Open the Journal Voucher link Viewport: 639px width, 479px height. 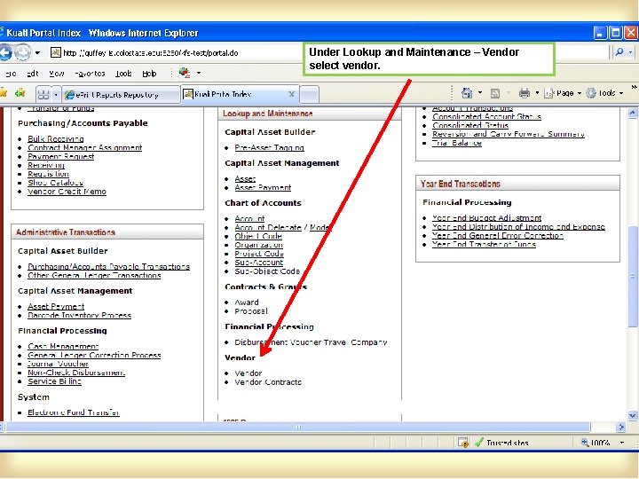coord(58,364)
